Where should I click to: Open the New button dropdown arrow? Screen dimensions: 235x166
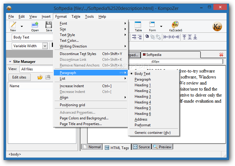click(x=22, y=26)
